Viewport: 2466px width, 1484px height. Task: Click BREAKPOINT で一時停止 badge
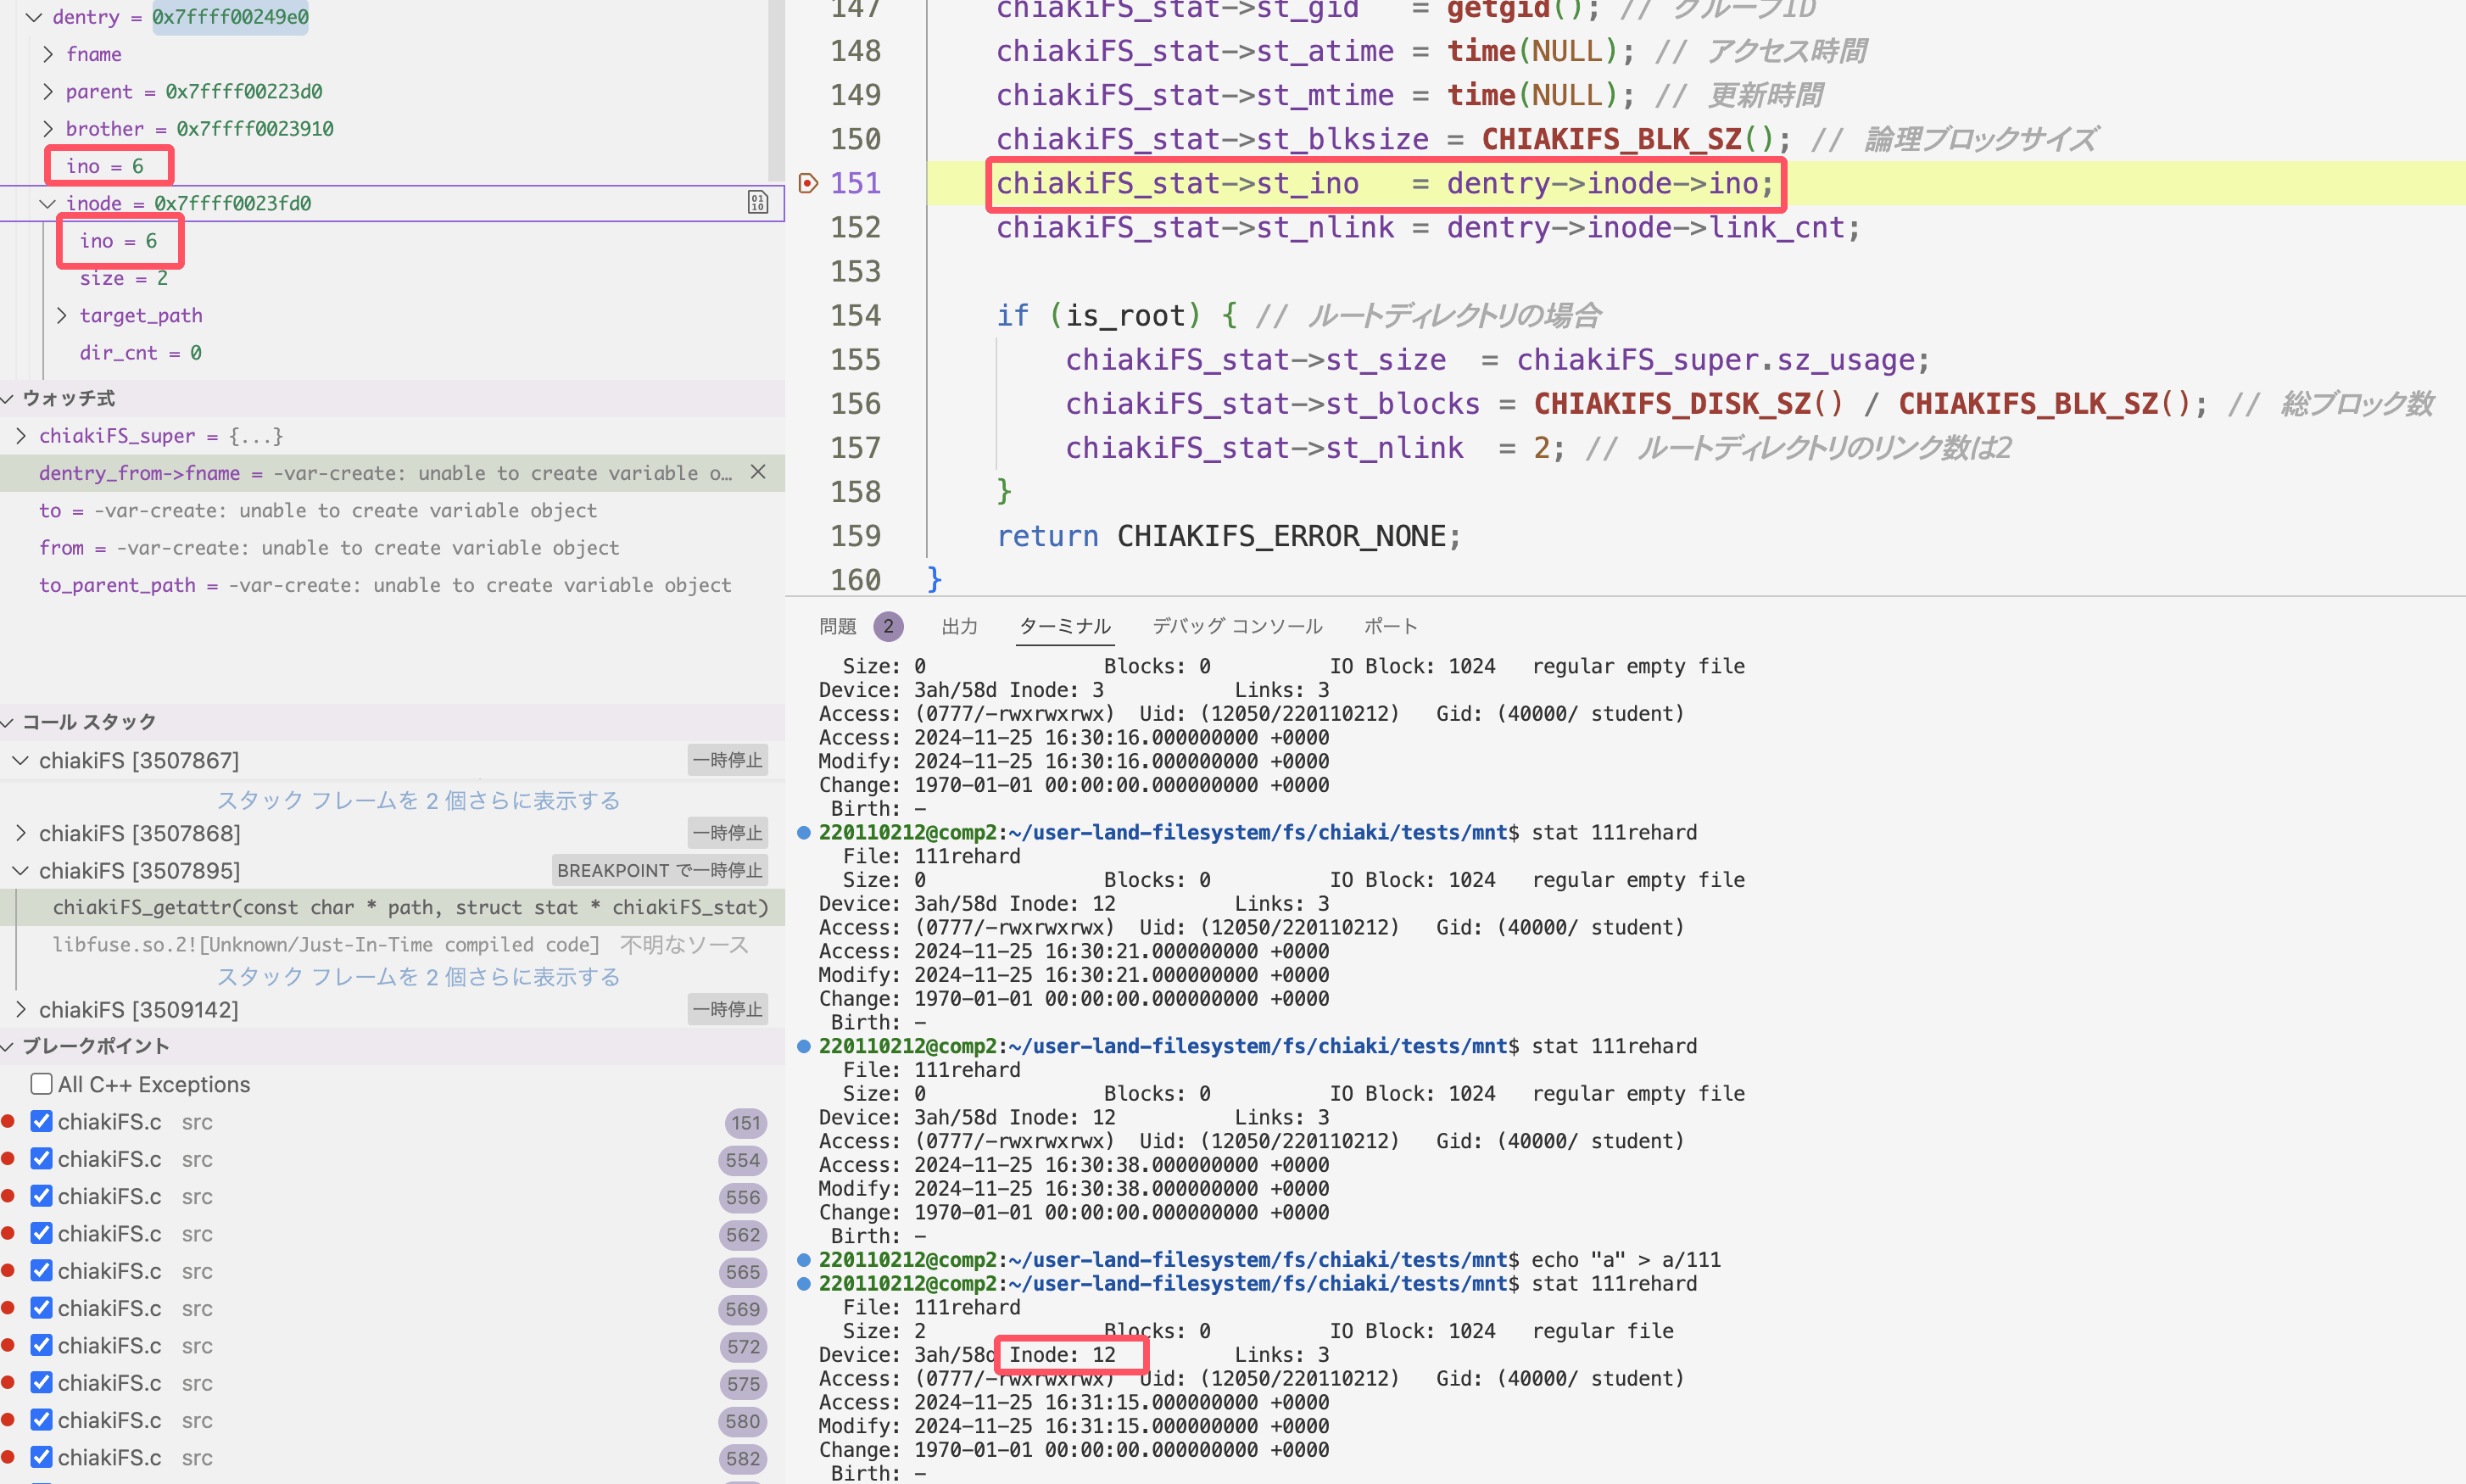point(659,870)
